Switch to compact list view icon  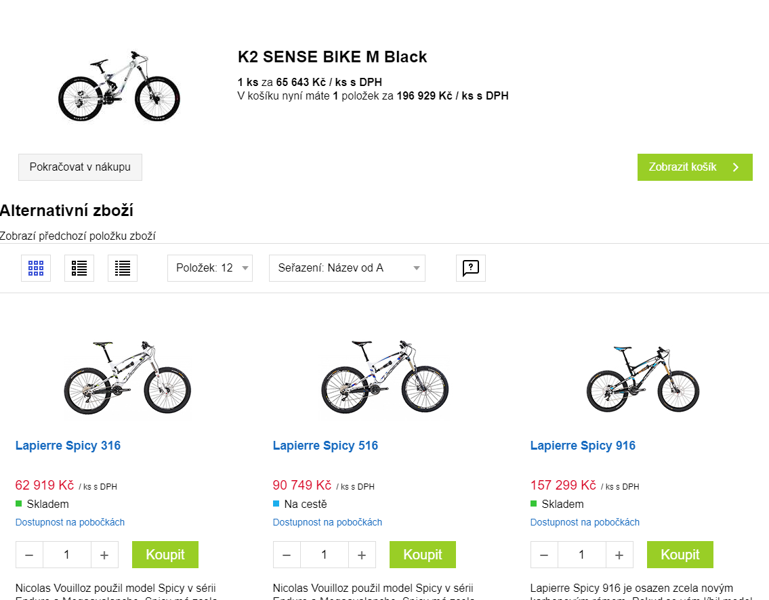123,268
